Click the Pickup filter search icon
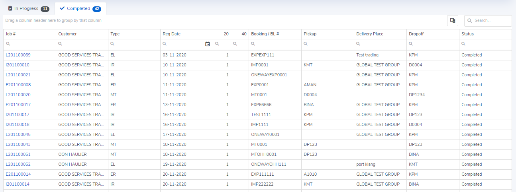The width and height of the screenshot is (516, 192). click(x=306, y=44)
